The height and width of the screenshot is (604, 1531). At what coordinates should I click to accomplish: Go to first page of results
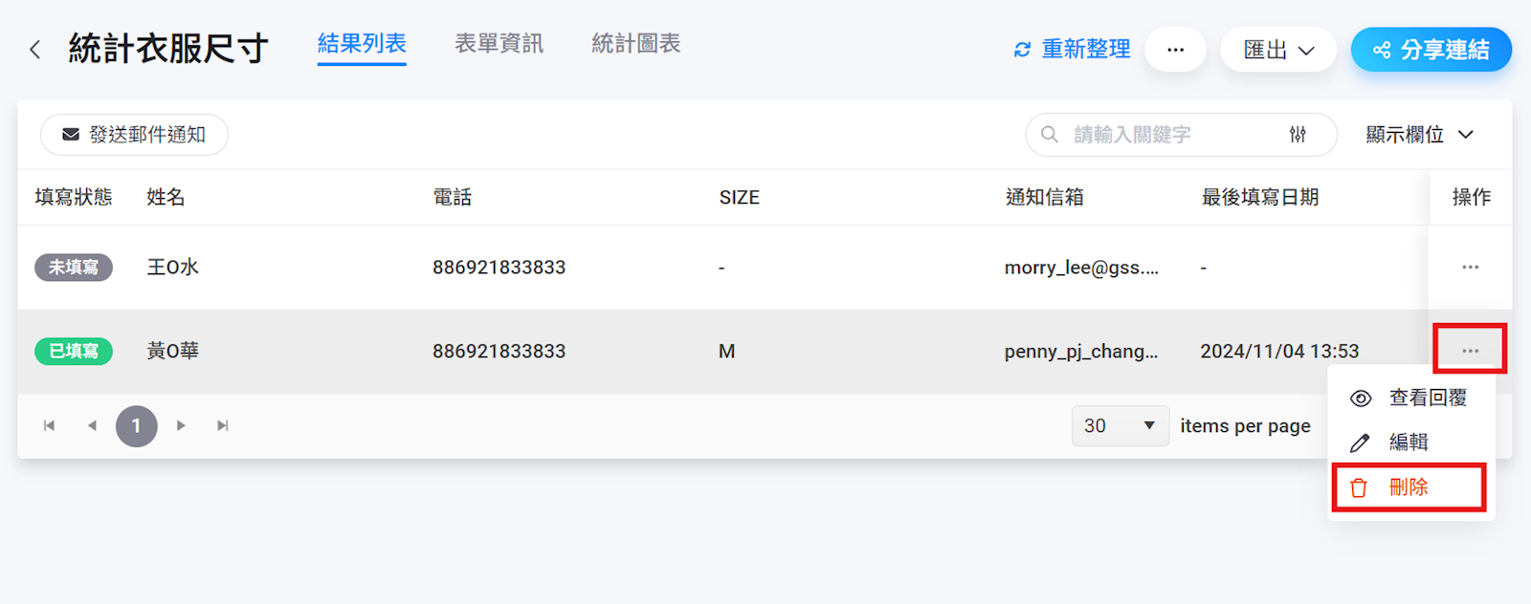tap(49, 426)
